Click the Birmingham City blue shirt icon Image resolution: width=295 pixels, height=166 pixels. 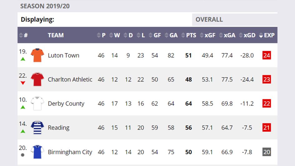pos(37,152)
